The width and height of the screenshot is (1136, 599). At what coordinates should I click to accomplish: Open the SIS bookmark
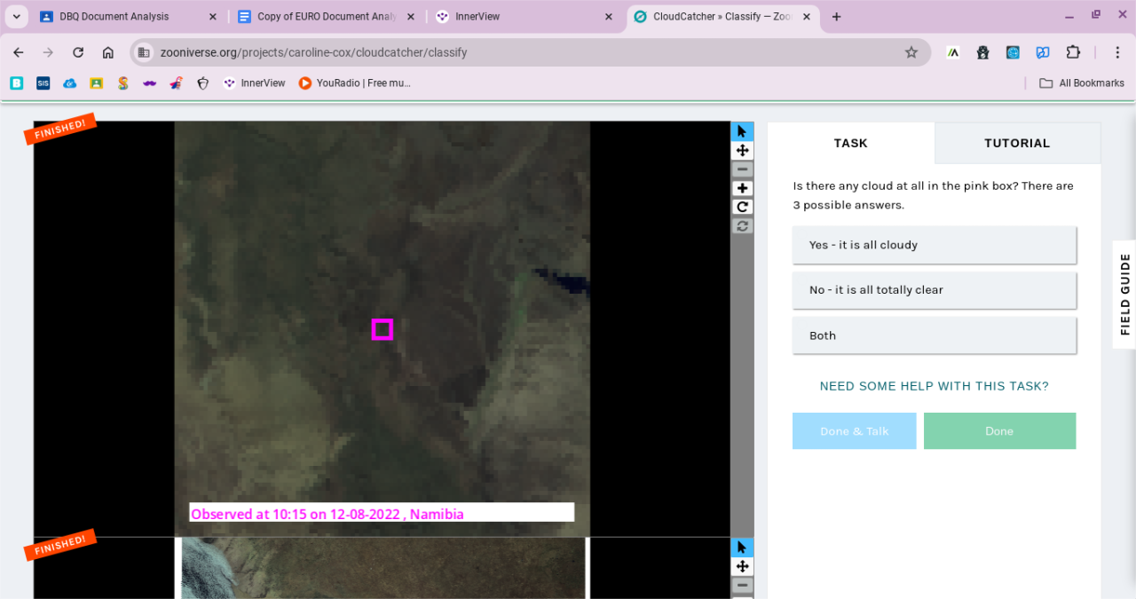point(43,83)
